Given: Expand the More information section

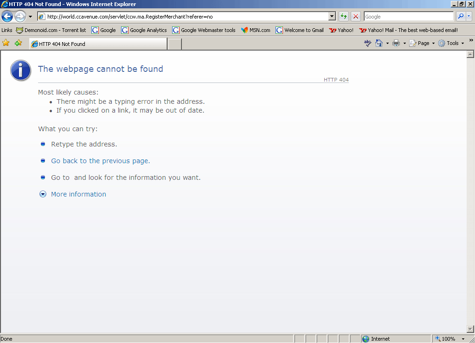Looking at the screenshot, I should (78, 194).
